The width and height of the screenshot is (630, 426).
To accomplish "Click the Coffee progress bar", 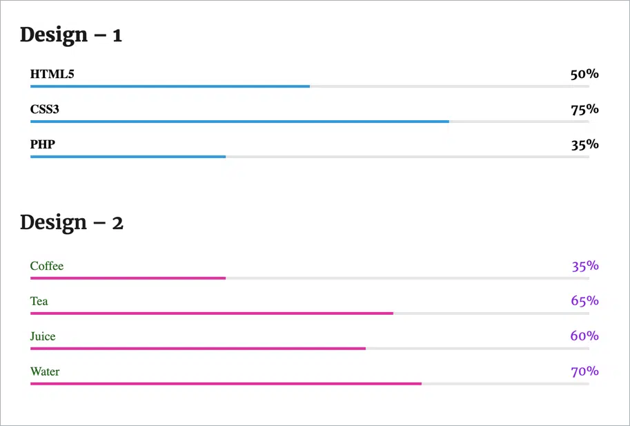I will (310, 278).
